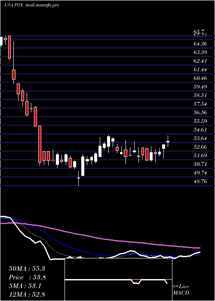
Task: Click the <<Live MACD label
Action: [x=181, y=290]
